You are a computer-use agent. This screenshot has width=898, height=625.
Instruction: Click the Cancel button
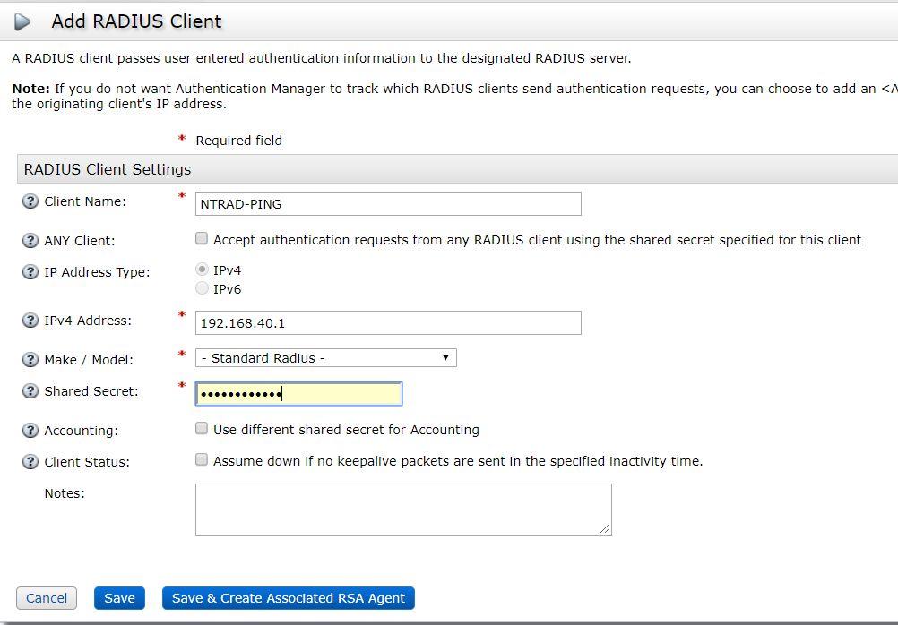coord(46,597)
